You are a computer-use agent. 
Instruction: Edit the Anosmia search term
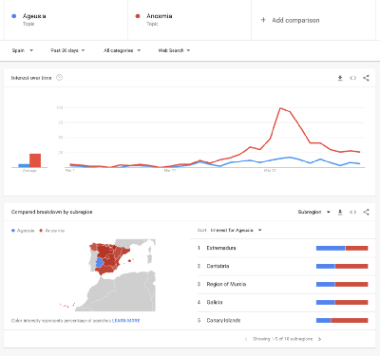point(190,20)
